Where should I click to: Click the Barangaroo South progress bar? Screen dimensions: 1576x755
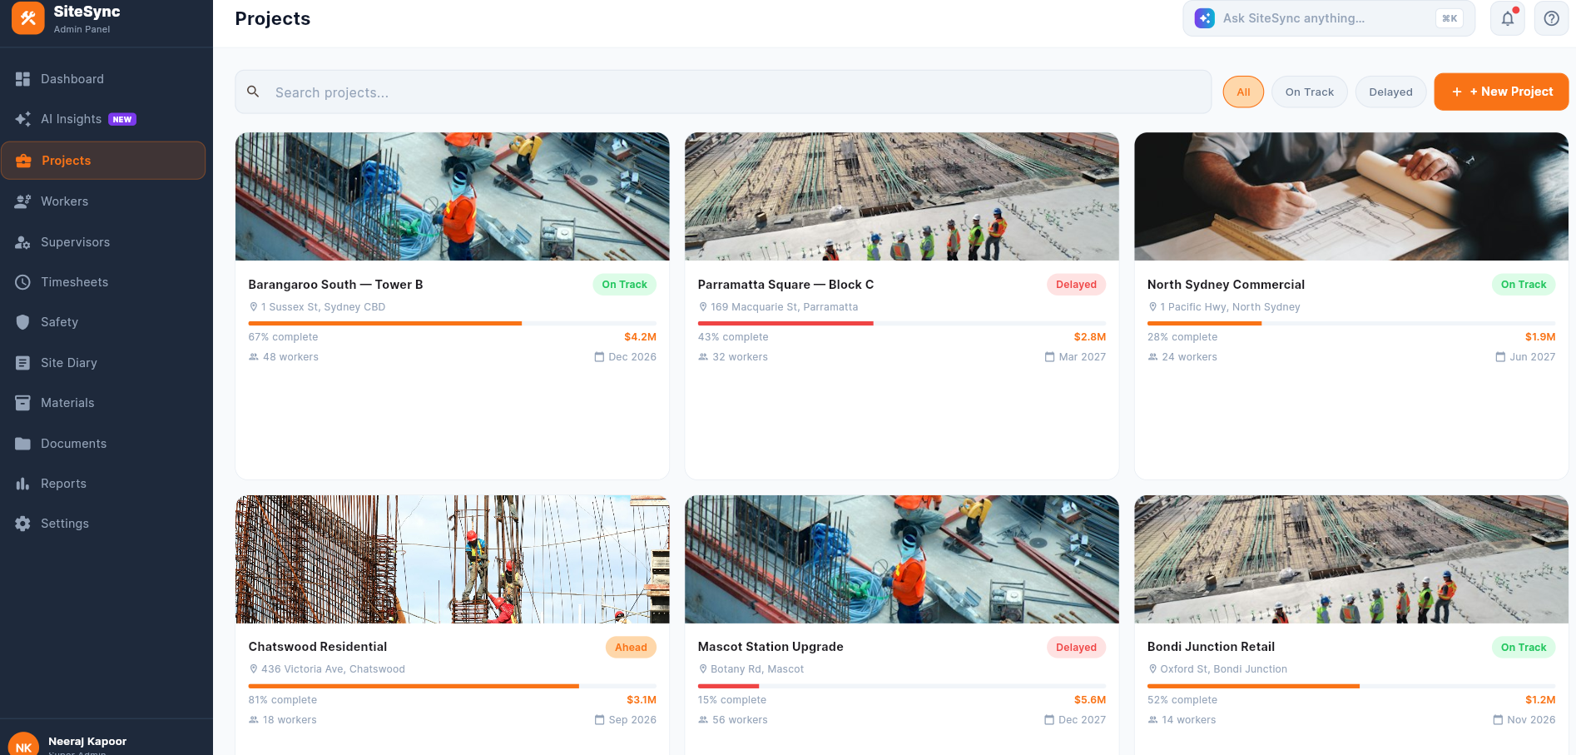coord(453,323)
